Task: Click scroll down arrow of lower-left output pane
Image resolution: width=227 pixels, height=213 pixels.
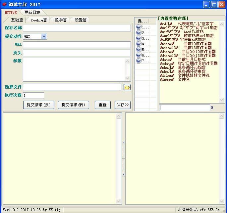Action: (118, 201)
